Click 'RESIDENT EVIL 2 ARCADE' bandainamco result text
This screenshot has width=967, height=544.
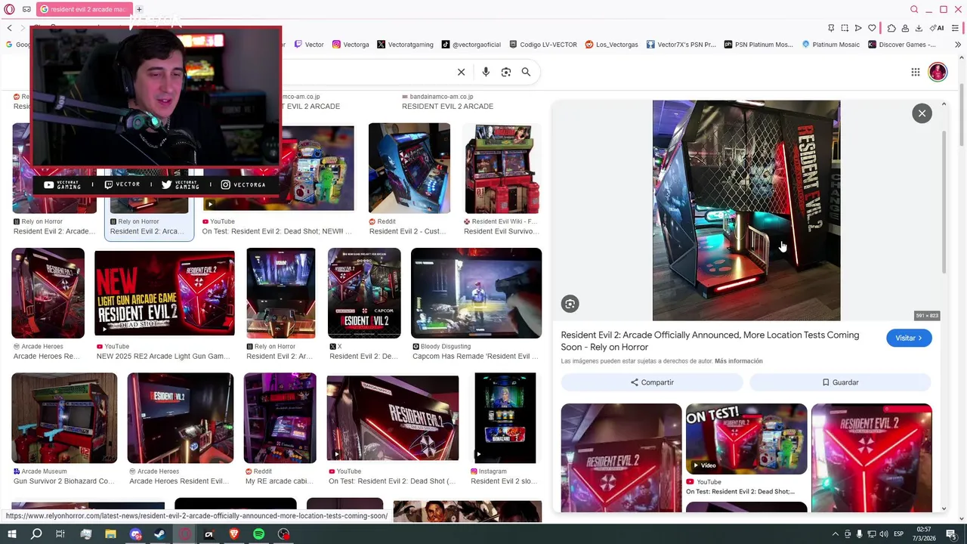click(447, 107)
